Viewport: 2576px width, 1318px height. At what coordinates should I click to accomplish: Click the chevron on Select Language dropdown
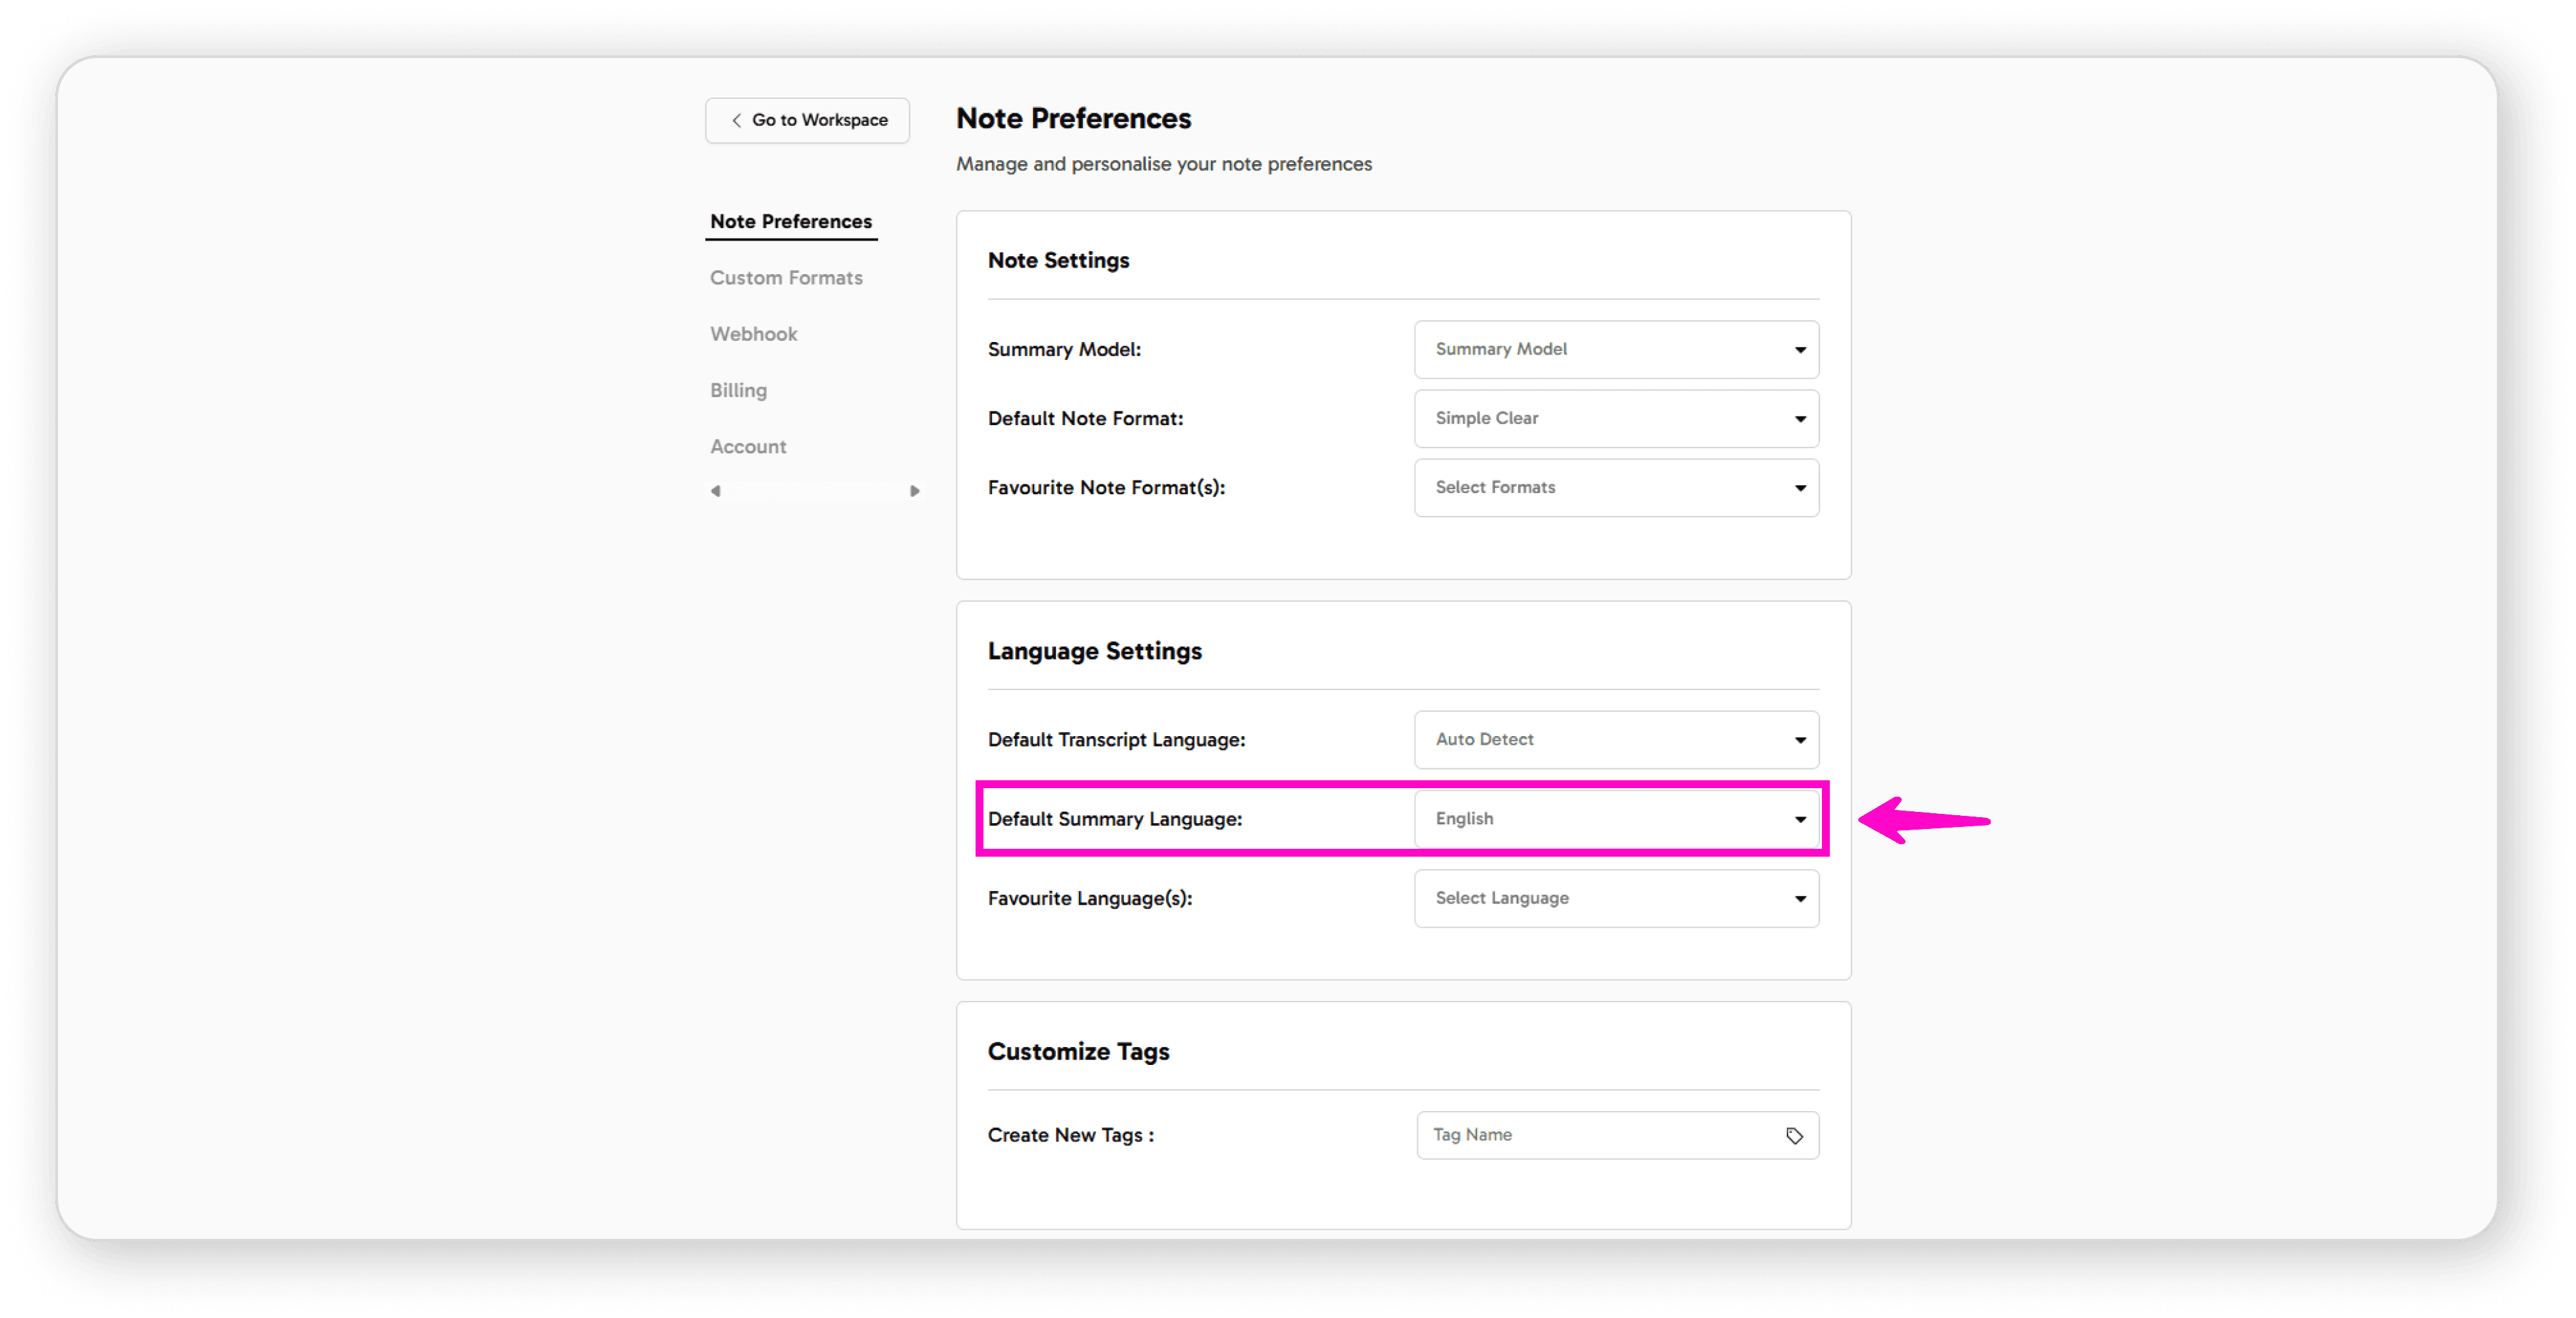click(1800, 898)
